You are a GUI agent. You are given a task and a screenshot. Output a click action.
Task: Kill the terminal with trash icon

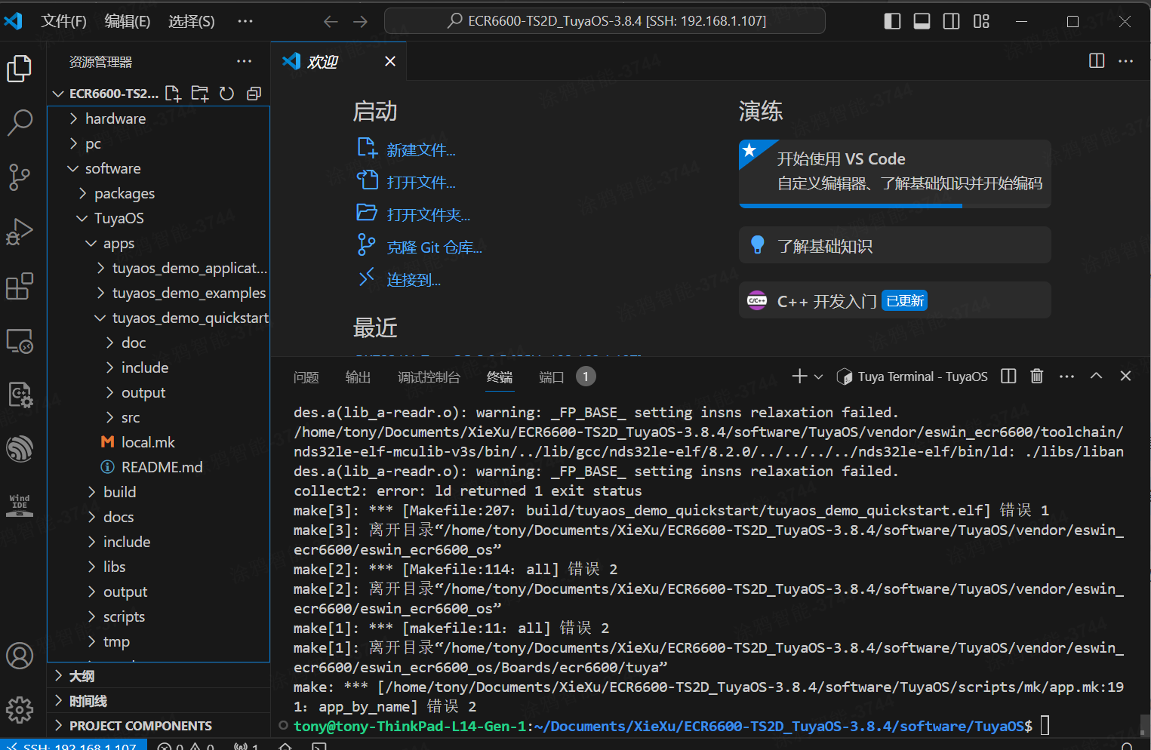[x=1036, y=376]
